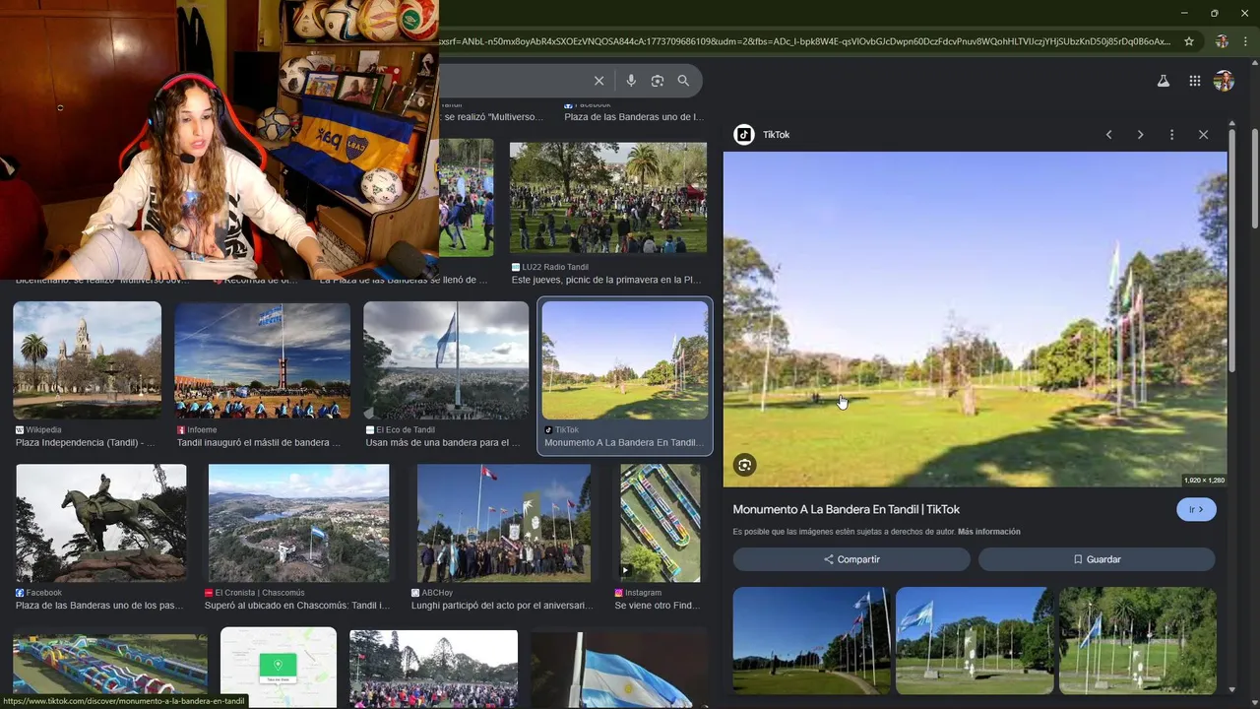This screenshot has width=1260, height=709.
Task: Click the Ir button
Action: pos(1196,509)
